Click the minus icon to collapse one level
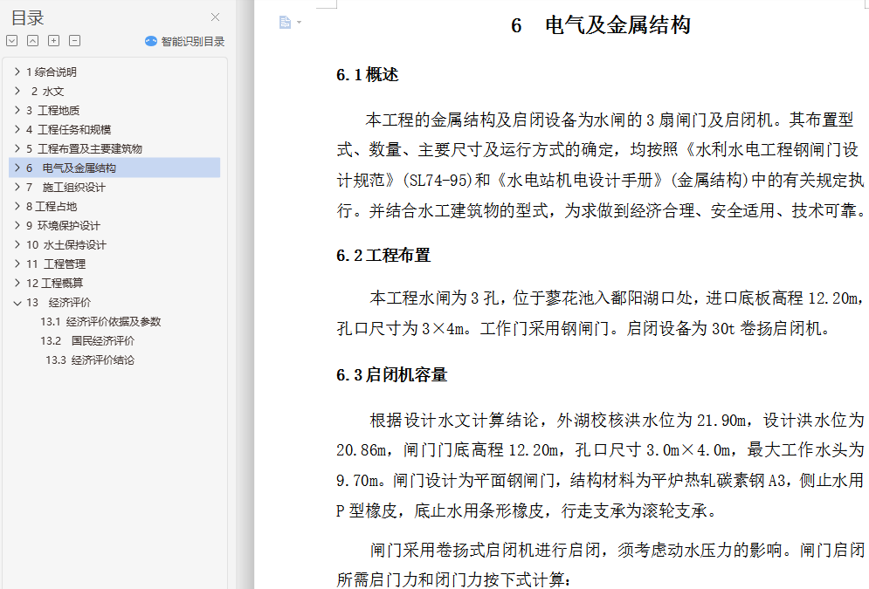 coord(75,41)
